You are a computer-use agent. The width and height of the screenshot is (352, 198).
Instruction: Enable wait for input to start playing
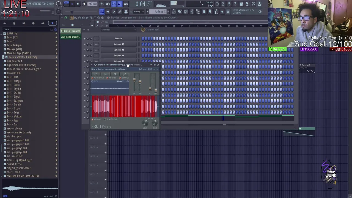pyautogui.click(x=108, y=4)
